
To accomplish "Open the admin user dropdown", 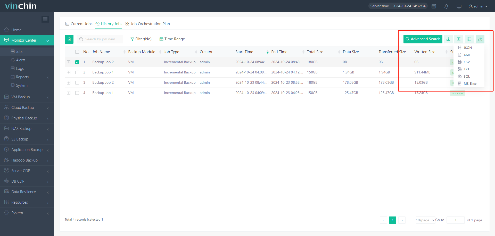I will 478,6.
